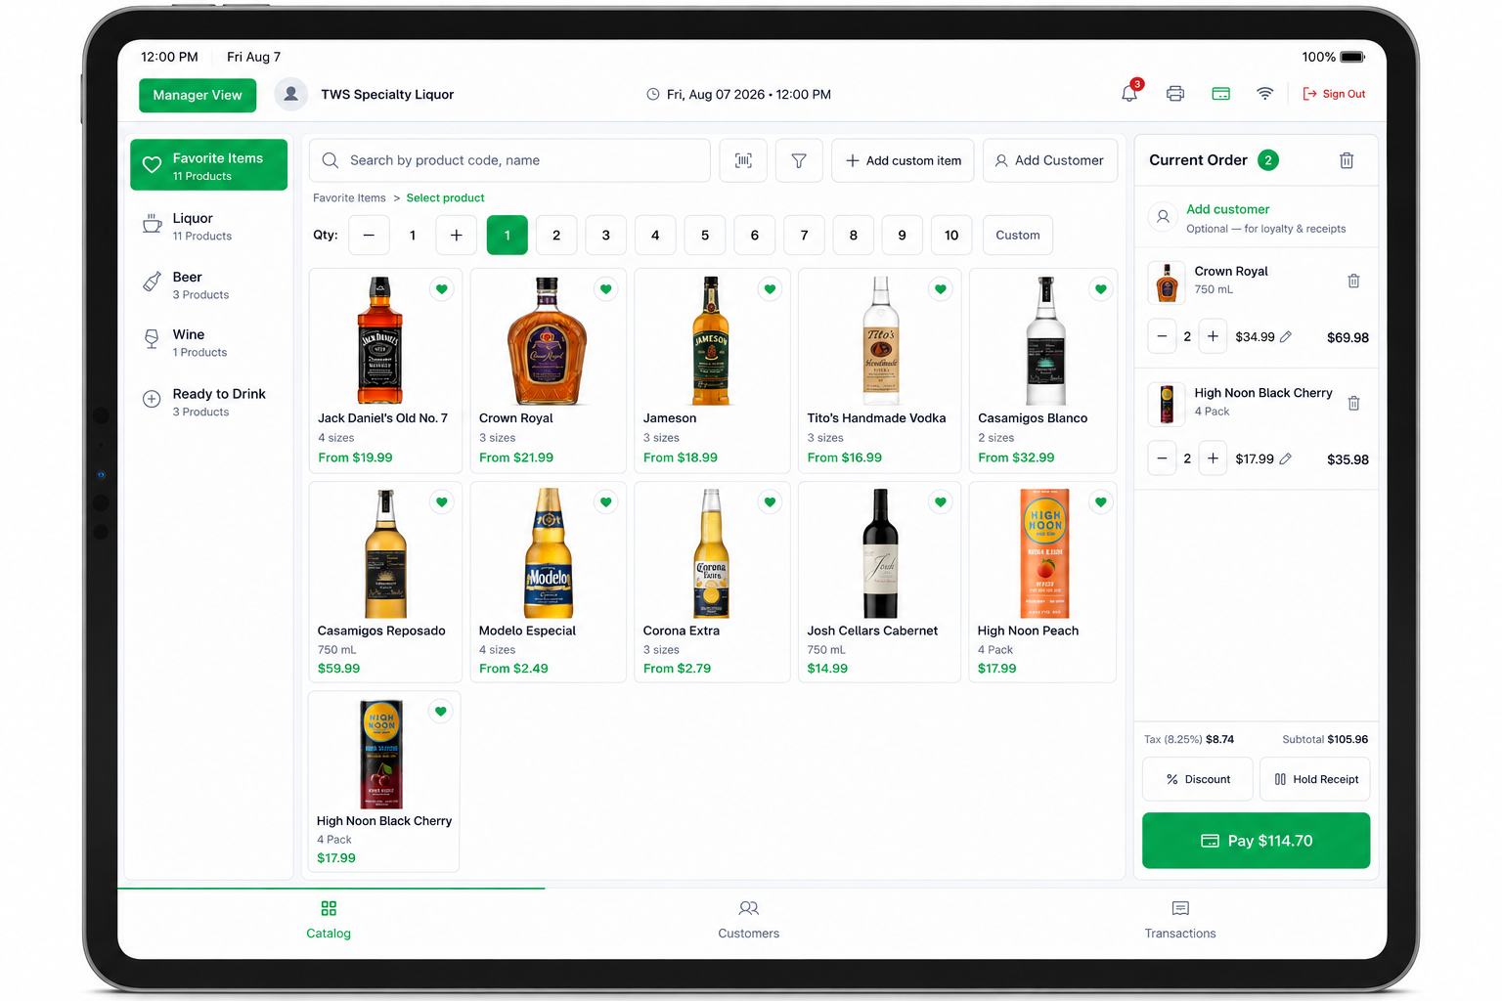Set quantity preset to 10
Viewport: 1502px width, 1001px height.
pos(951,235)
